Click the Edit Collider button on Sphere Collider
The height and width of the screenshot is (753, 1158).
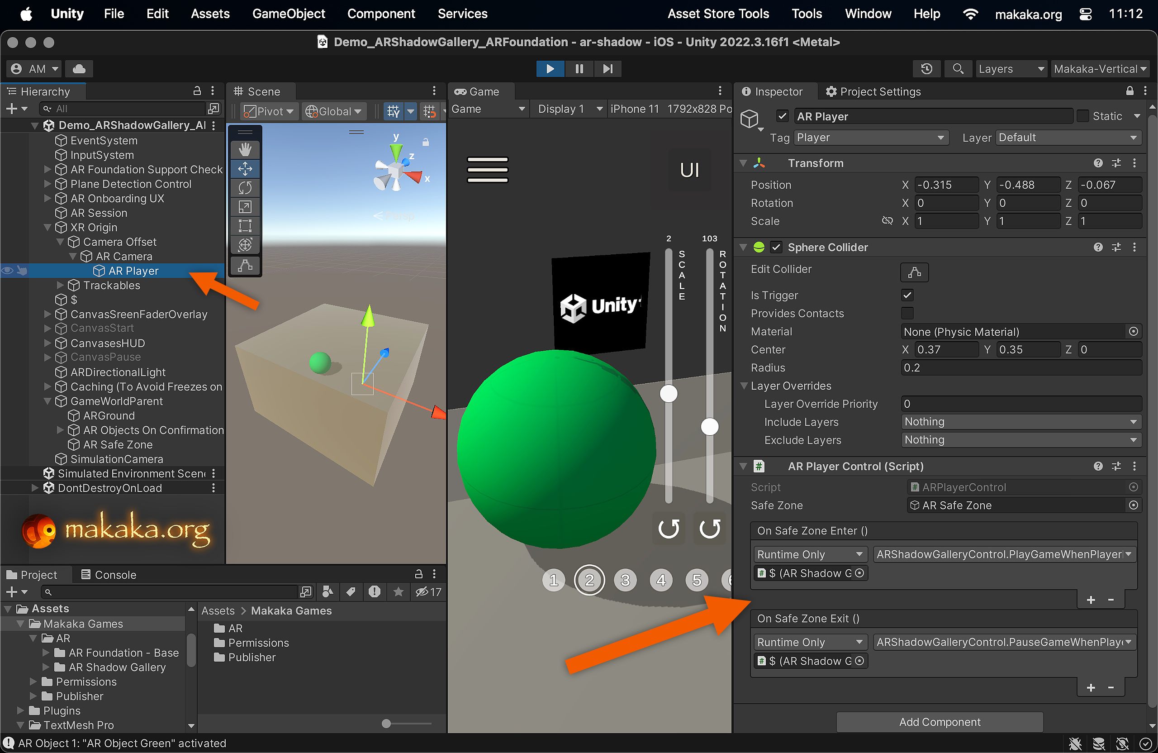click(914, 272)
